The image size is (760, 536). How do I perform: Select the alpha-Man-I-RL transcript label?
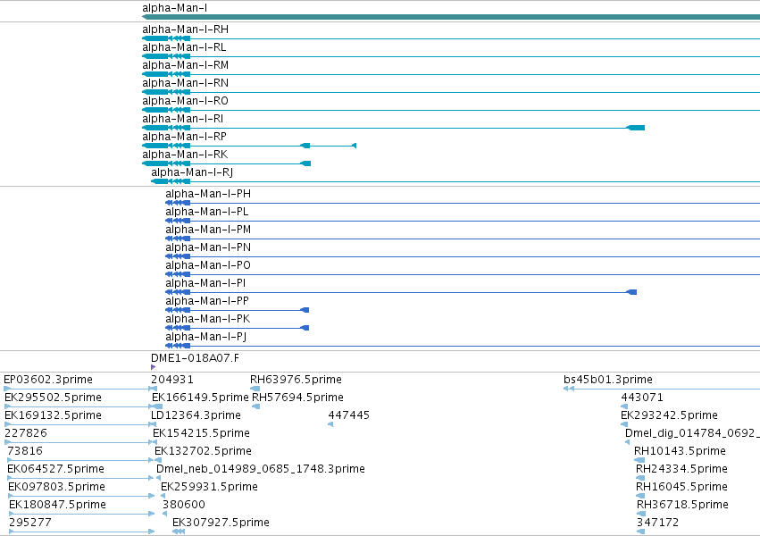pos(184,47)
